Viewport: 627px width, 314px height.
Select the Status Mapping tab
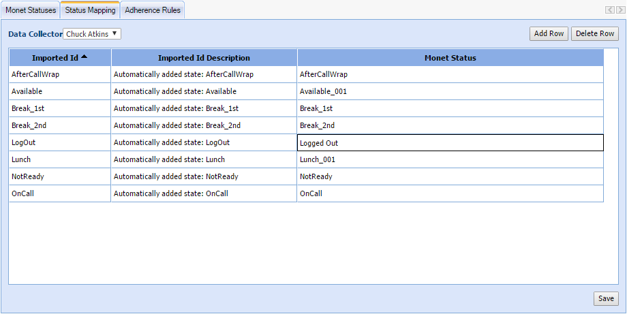tap(89, 10)
